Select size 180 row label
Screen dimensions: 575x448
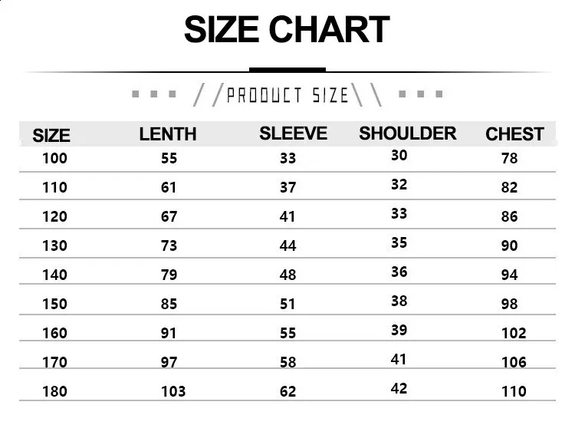tap(54, 391)
